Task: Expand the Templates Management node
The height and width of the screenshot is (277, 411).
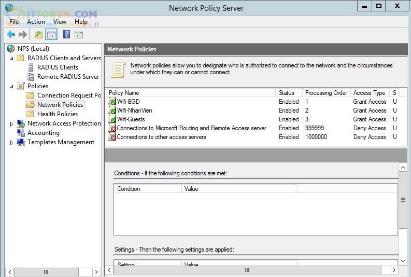Action: tap(11, 143)
